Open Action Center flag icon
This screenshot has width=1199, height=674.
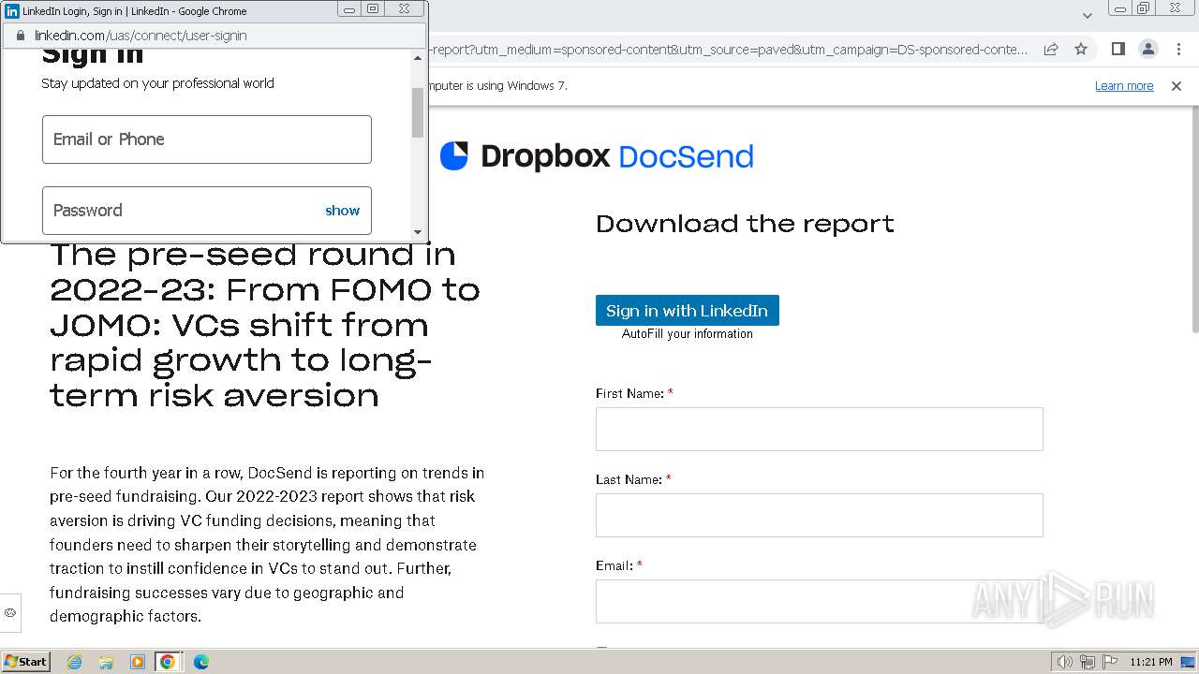point(1110,662)
